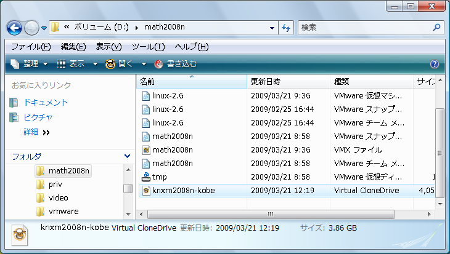Open the dropdown arrow after ボリューム (D:)
The width and height of the screenshot is (450, 254).
(137, 28)
